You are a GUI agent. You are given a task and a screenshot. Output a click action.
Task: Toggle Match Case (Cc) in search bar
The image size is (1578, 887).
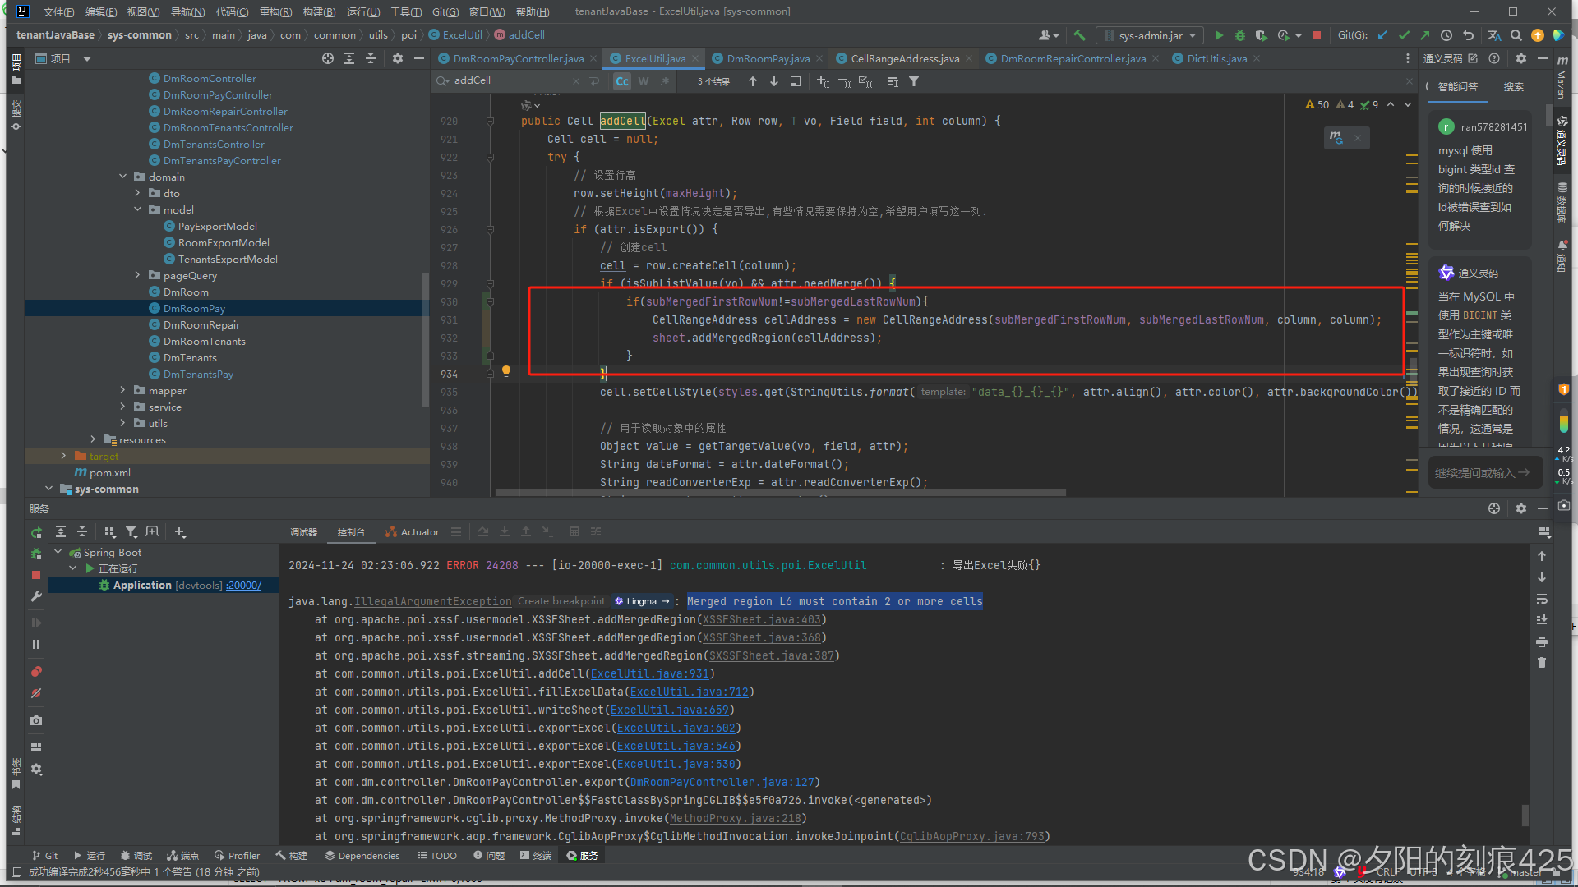pyautogui.click(x=622, y=81)
